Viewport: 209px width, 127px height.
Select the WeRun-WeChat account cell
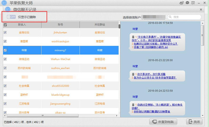point(61,59)
